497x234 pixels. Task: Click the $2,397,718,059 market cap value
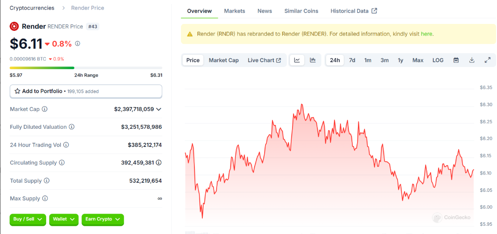click(x=134, y=109)
